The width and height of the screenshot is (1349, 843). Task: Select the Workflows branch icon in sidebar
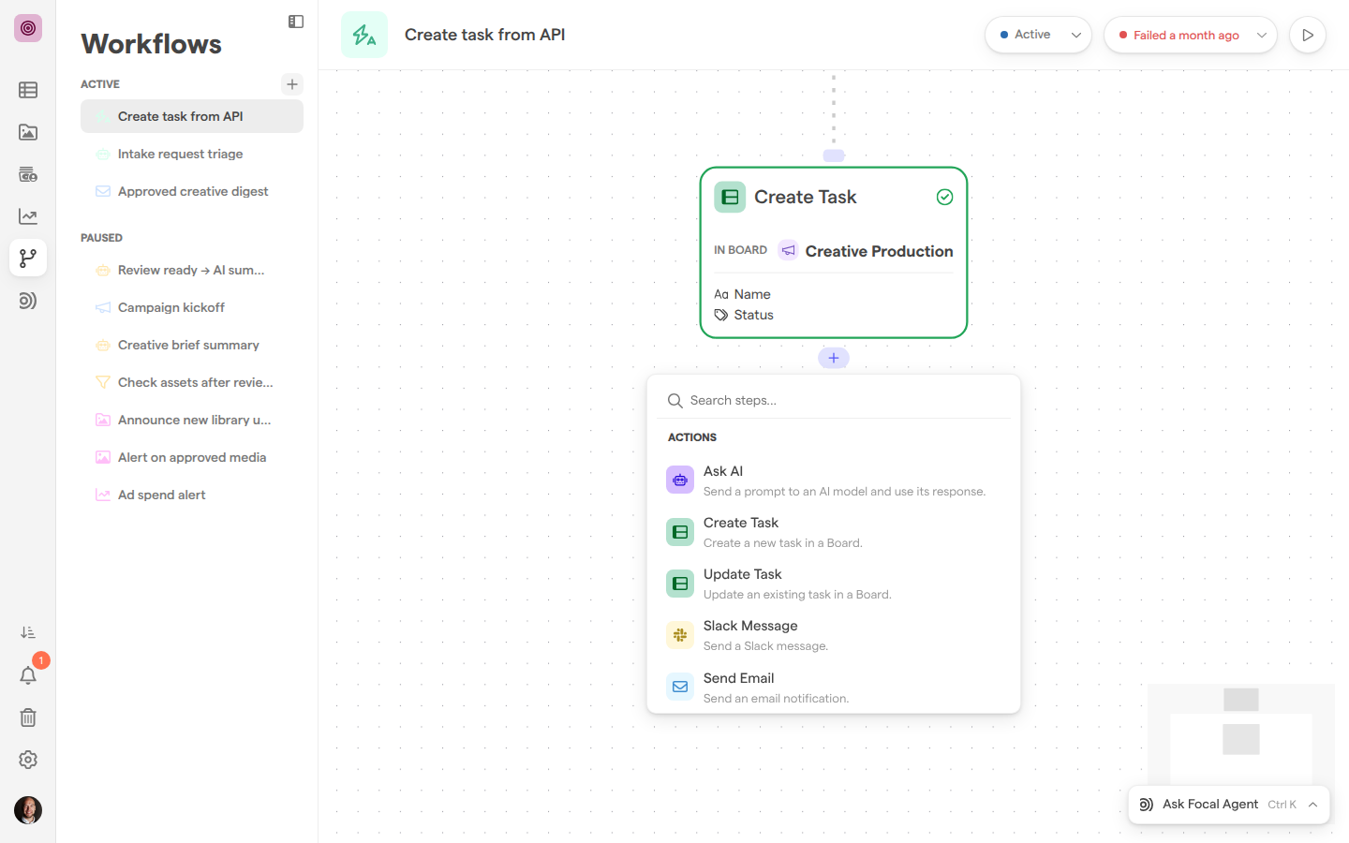coord(28,258)
